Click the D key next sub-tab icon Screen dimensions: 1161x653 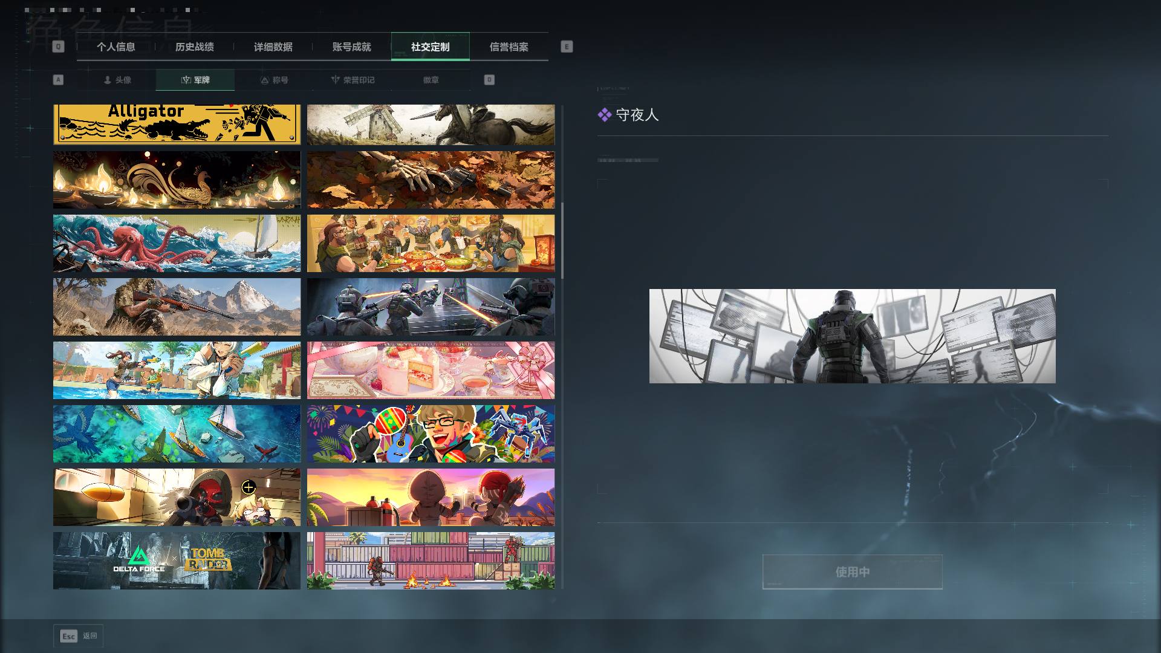489,80
